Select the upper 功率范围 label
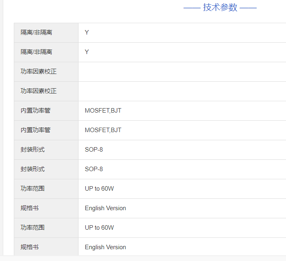Screen dimensions: 286x261 (x=33, y=189)
